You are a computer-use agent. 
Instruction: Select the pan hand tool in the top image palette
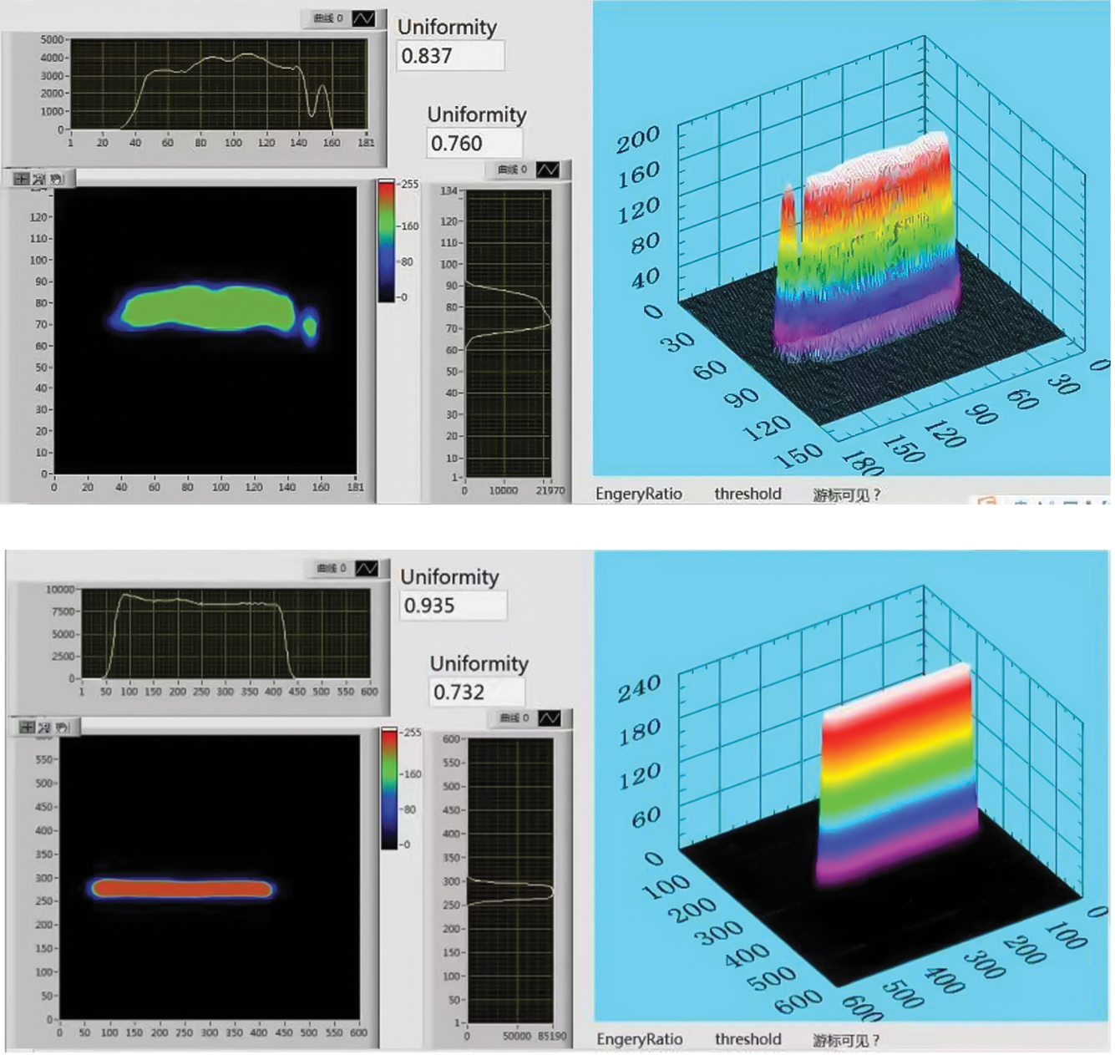point(55,179)
